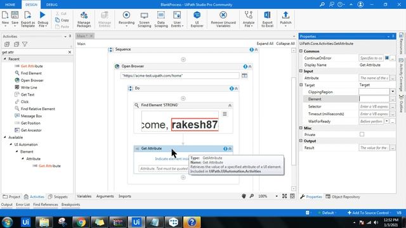
Task: Collapse the Target property group
Action: click(x=301, y=85)
